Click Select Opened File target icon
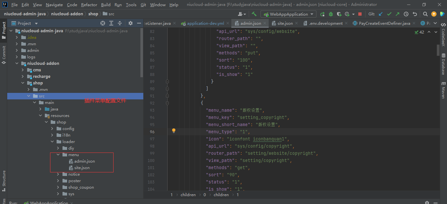Viewport: 447px width, 204px height. [103, 23]
